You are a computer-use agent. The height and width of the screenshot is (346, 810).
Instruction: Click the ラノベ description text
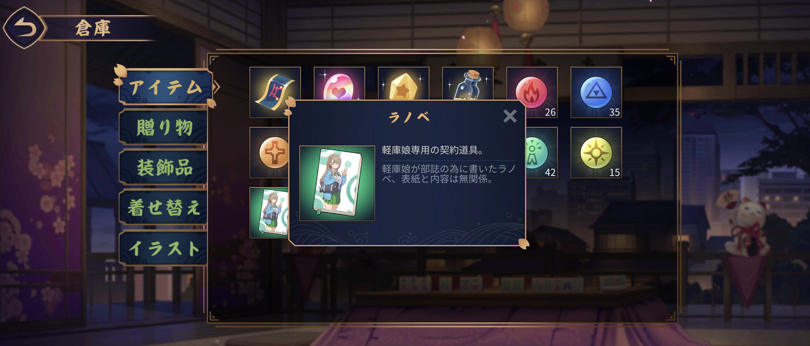point(448,174)
